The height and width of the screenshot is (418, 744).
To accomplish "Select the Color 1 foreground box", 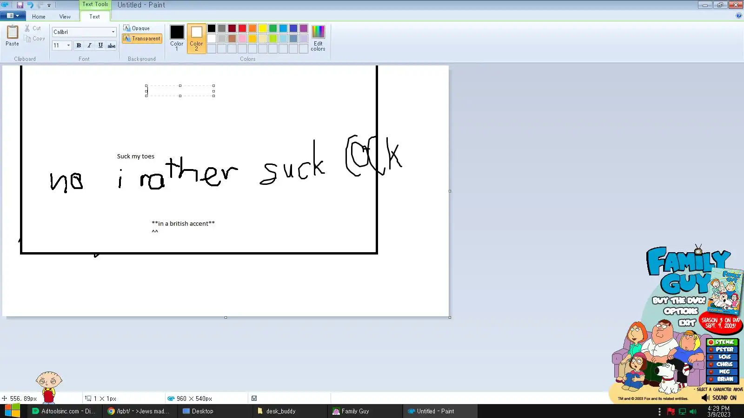I will 177,38.
